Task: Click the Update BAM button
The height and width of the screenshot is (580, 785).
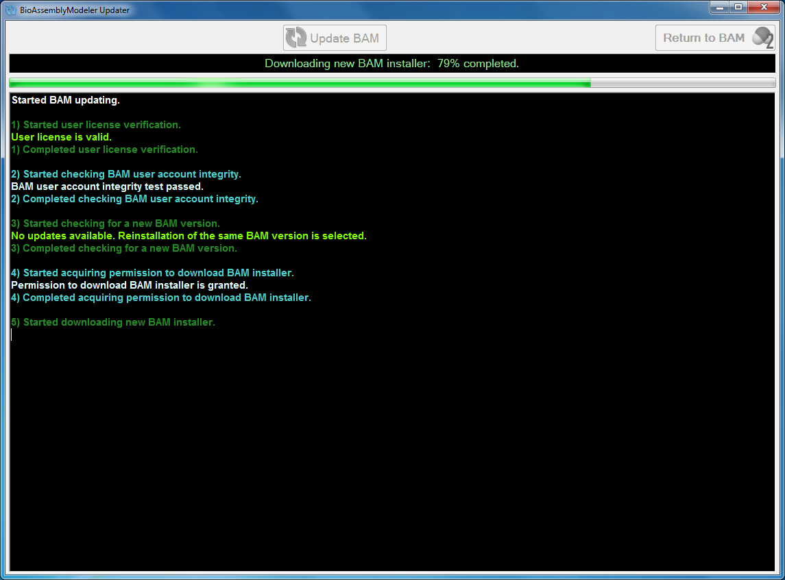Action: tap(335, 38)
